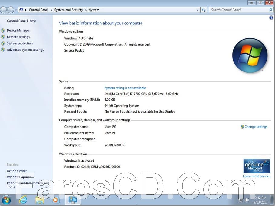Click the 'View basic information' heading
The image size is (275, 206).
pyautogui.click(x=100, y=23)
